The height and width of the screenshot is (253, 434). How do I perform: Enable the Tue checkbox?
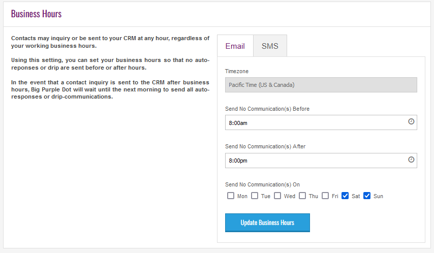(x=255, y=196)
